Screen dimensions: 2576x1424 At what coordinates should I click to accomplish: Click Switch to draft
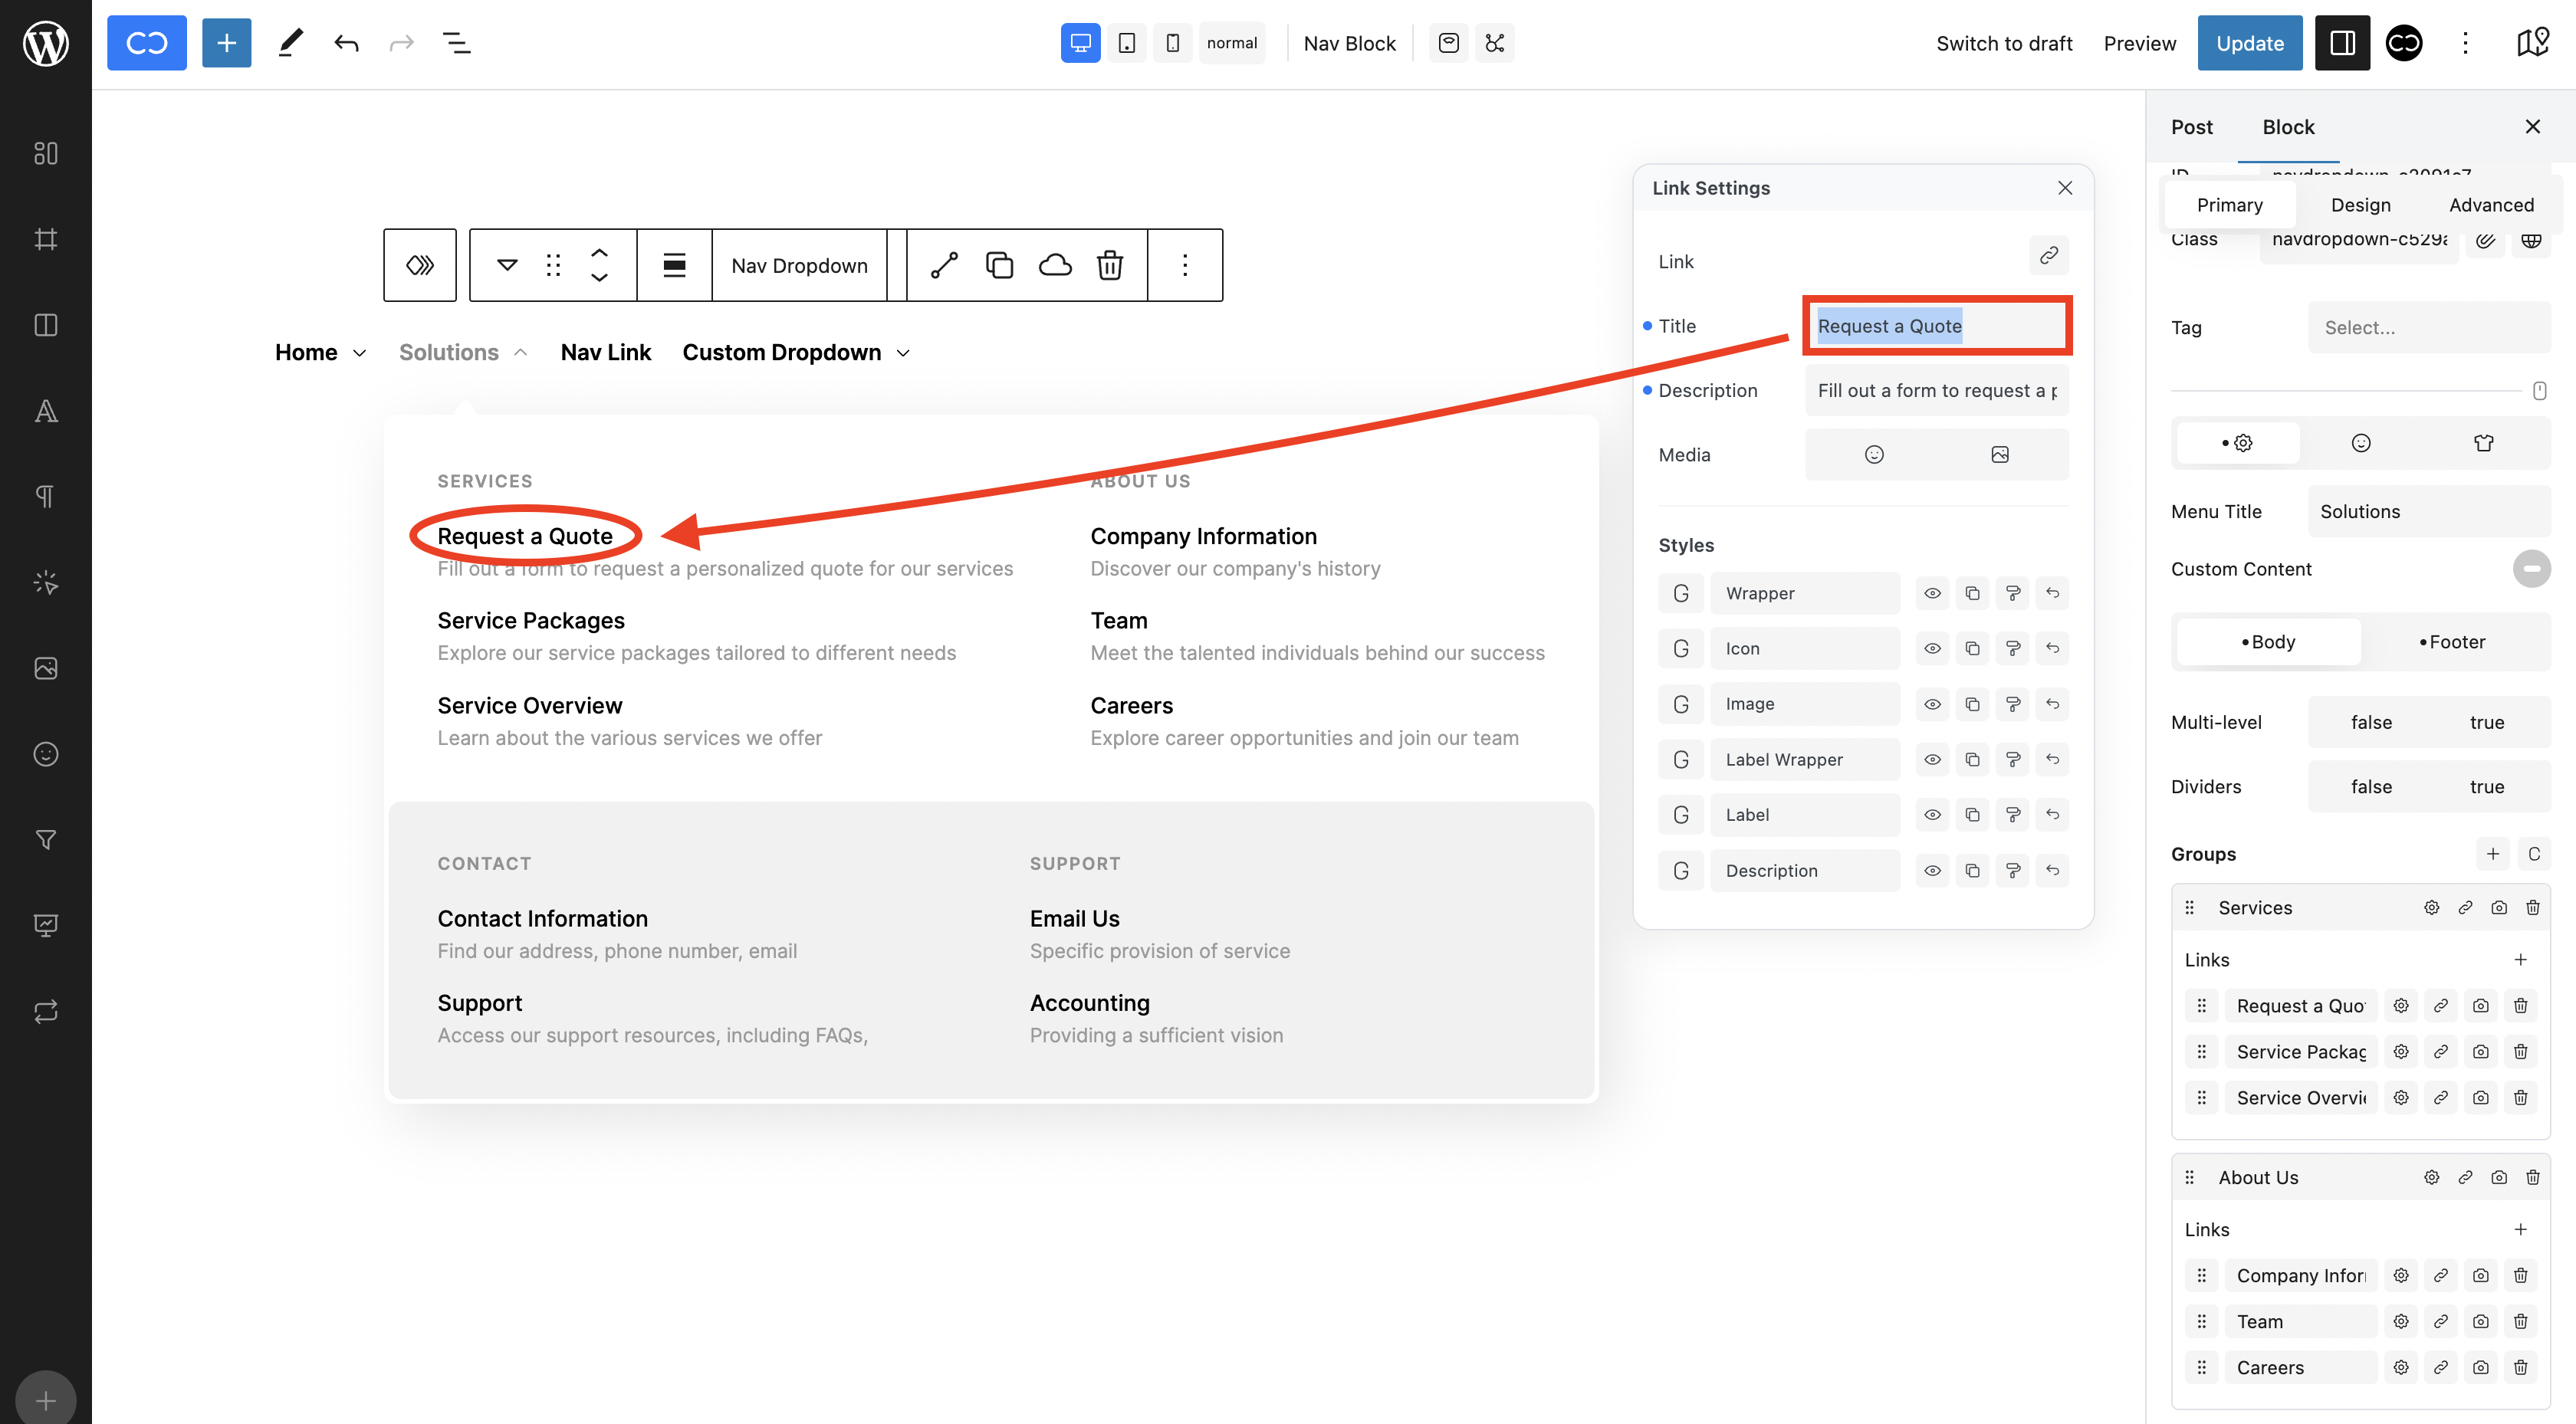coord(2003,43)
